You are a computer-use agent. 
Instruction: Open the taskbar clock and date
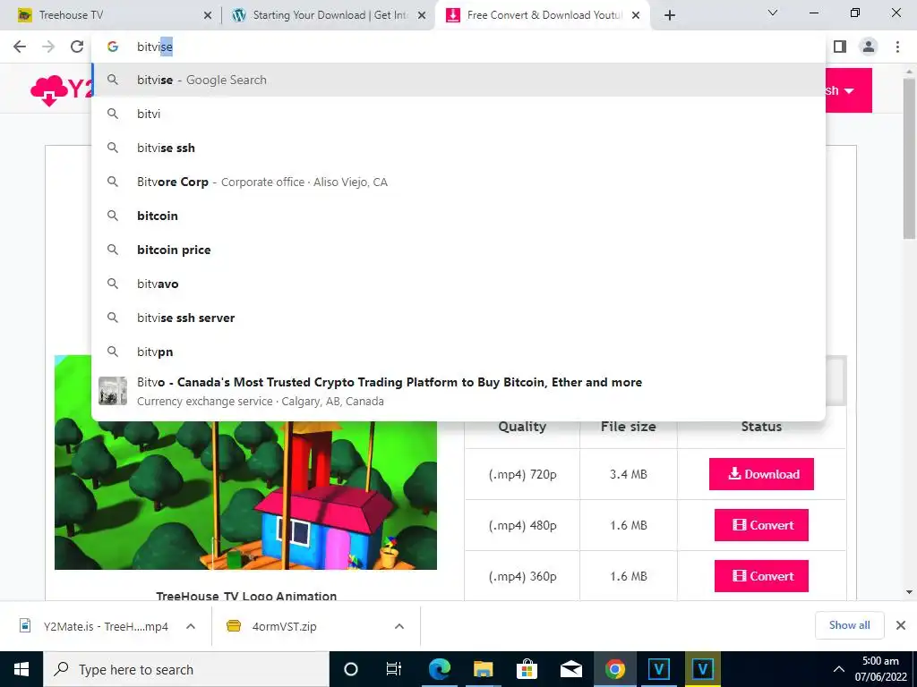point(881,669)
